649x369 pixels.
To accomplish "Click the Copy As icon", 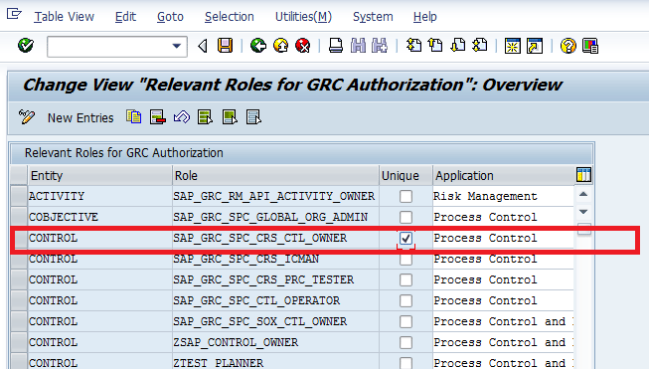I will 134,117.
